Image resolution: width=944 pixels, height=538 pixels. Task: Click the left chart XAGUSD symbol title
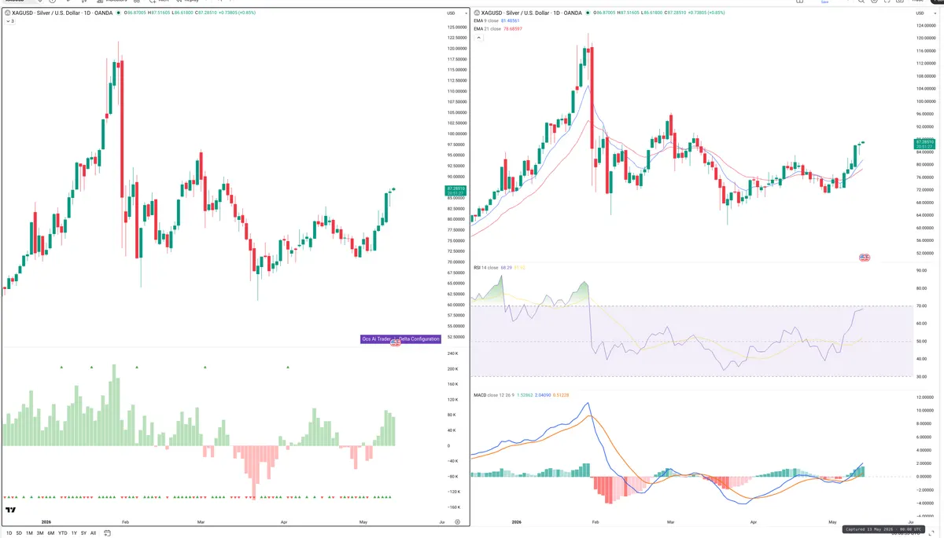click(62, 13)
